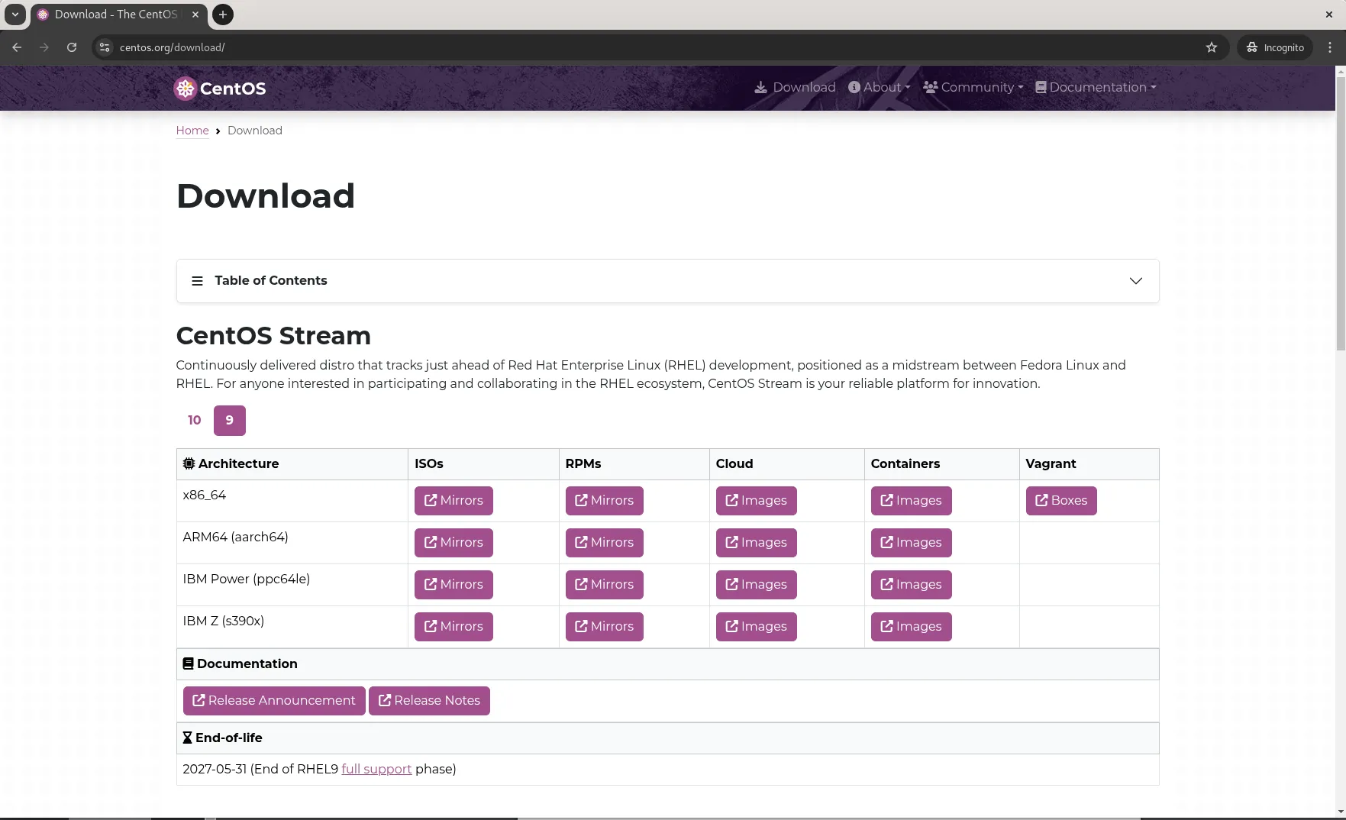Follow the full support link
This screenshot has height=820, width=1346.
(x=376, y=770)
